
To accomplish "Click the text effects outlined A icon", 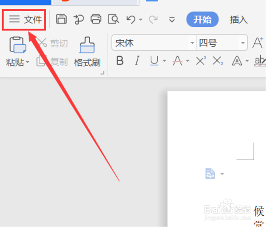I will point(237,61).
